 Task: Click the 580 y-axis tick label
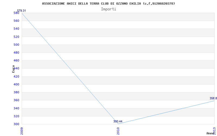click(x=17, y=13)
